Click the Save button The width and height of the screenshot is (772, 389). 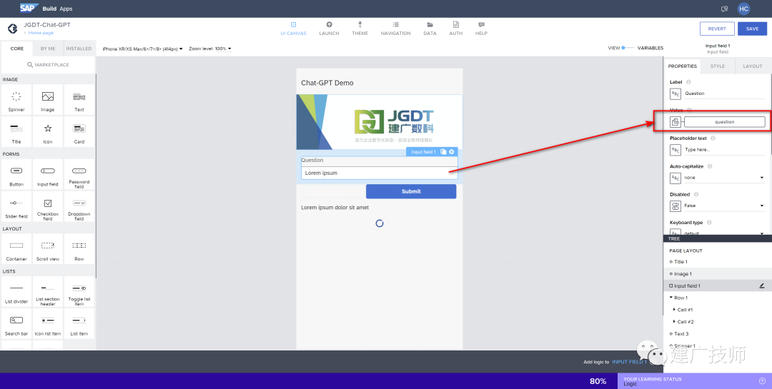point(752,29)
